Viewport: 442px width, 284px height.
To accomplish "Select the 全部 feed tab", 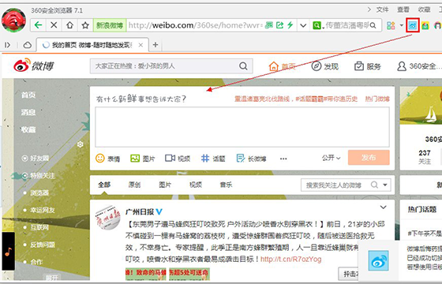I will click(x=104, y=185).
